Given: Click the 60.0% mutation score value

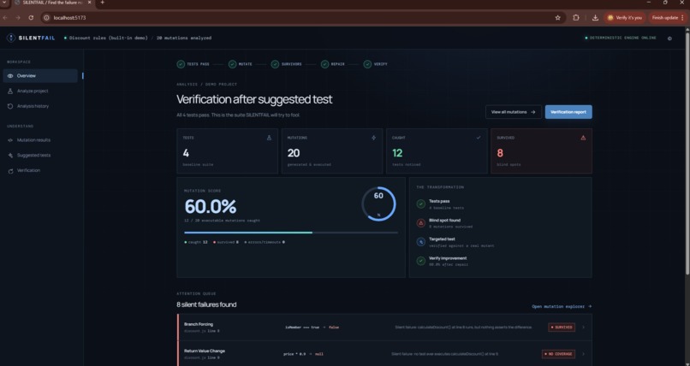Looking at the screenshot, I should pos(211,206).
